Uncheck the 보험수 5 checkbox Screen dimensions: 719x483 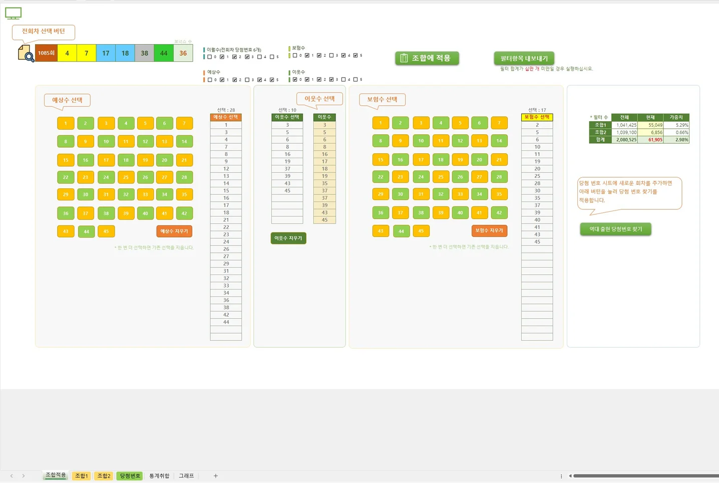coord(355,55)
